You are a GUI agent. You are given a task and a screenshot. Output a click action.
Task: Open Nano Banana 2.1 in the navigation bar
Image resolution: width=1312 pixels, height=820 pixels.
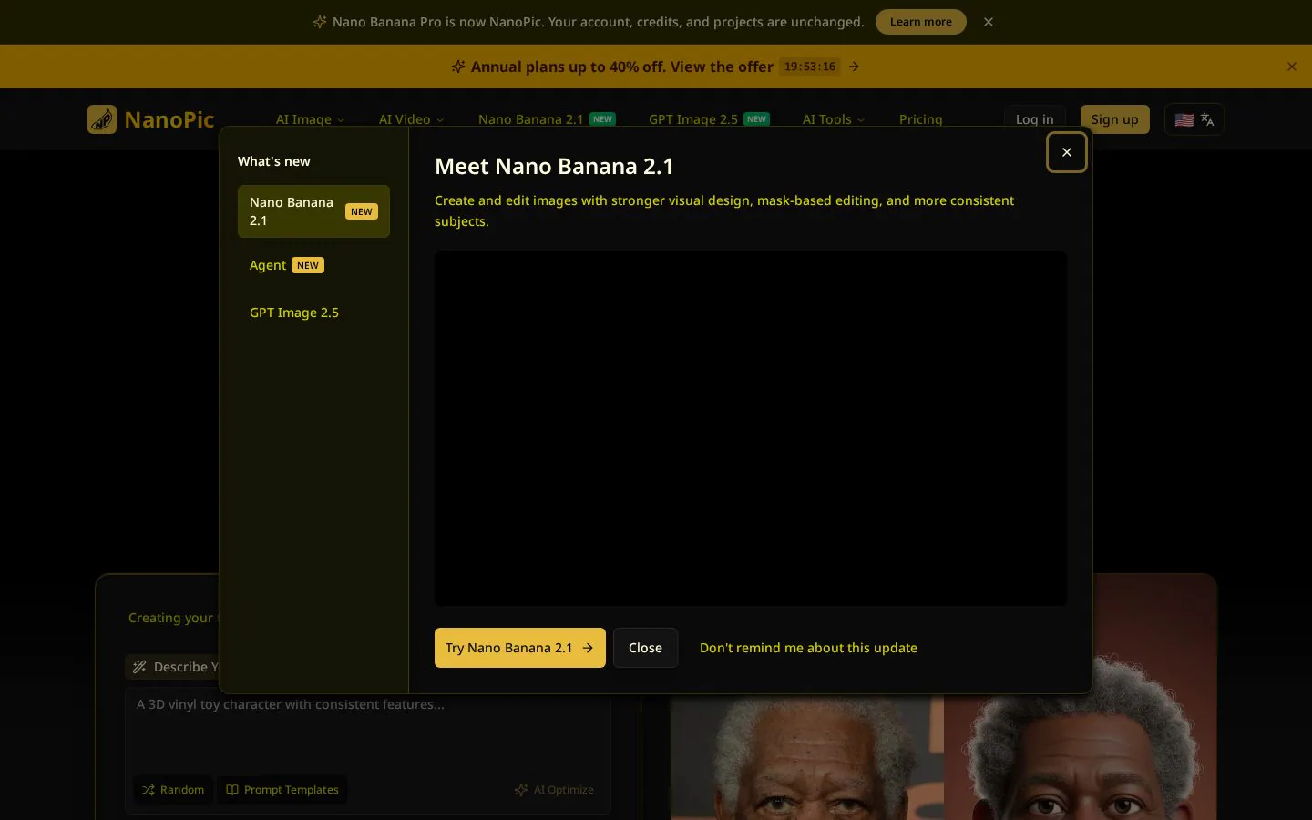pos(547,119)
